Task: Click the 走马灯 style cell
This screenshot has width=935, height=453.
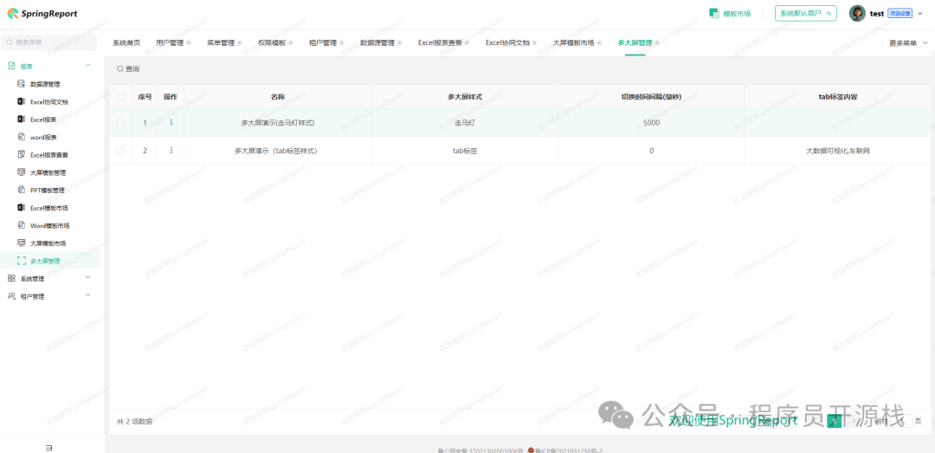Action: point(465,123)
